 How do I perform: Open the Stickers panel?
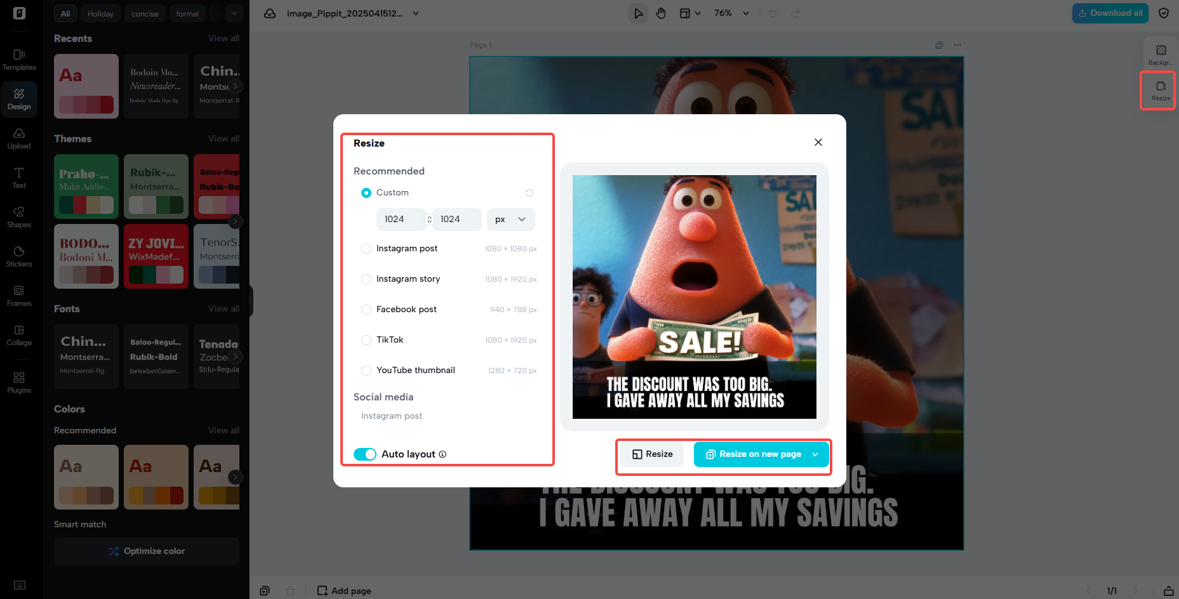click(x=19, y=256)
